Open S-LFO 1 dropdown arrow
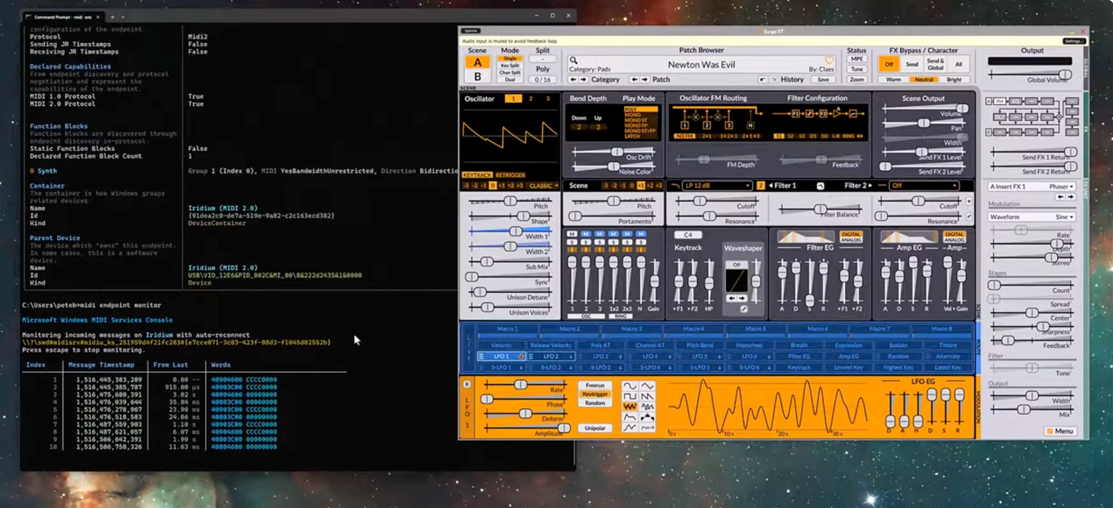The height and width of the screenshot is (508, 1113). click(x=521, y=367)
